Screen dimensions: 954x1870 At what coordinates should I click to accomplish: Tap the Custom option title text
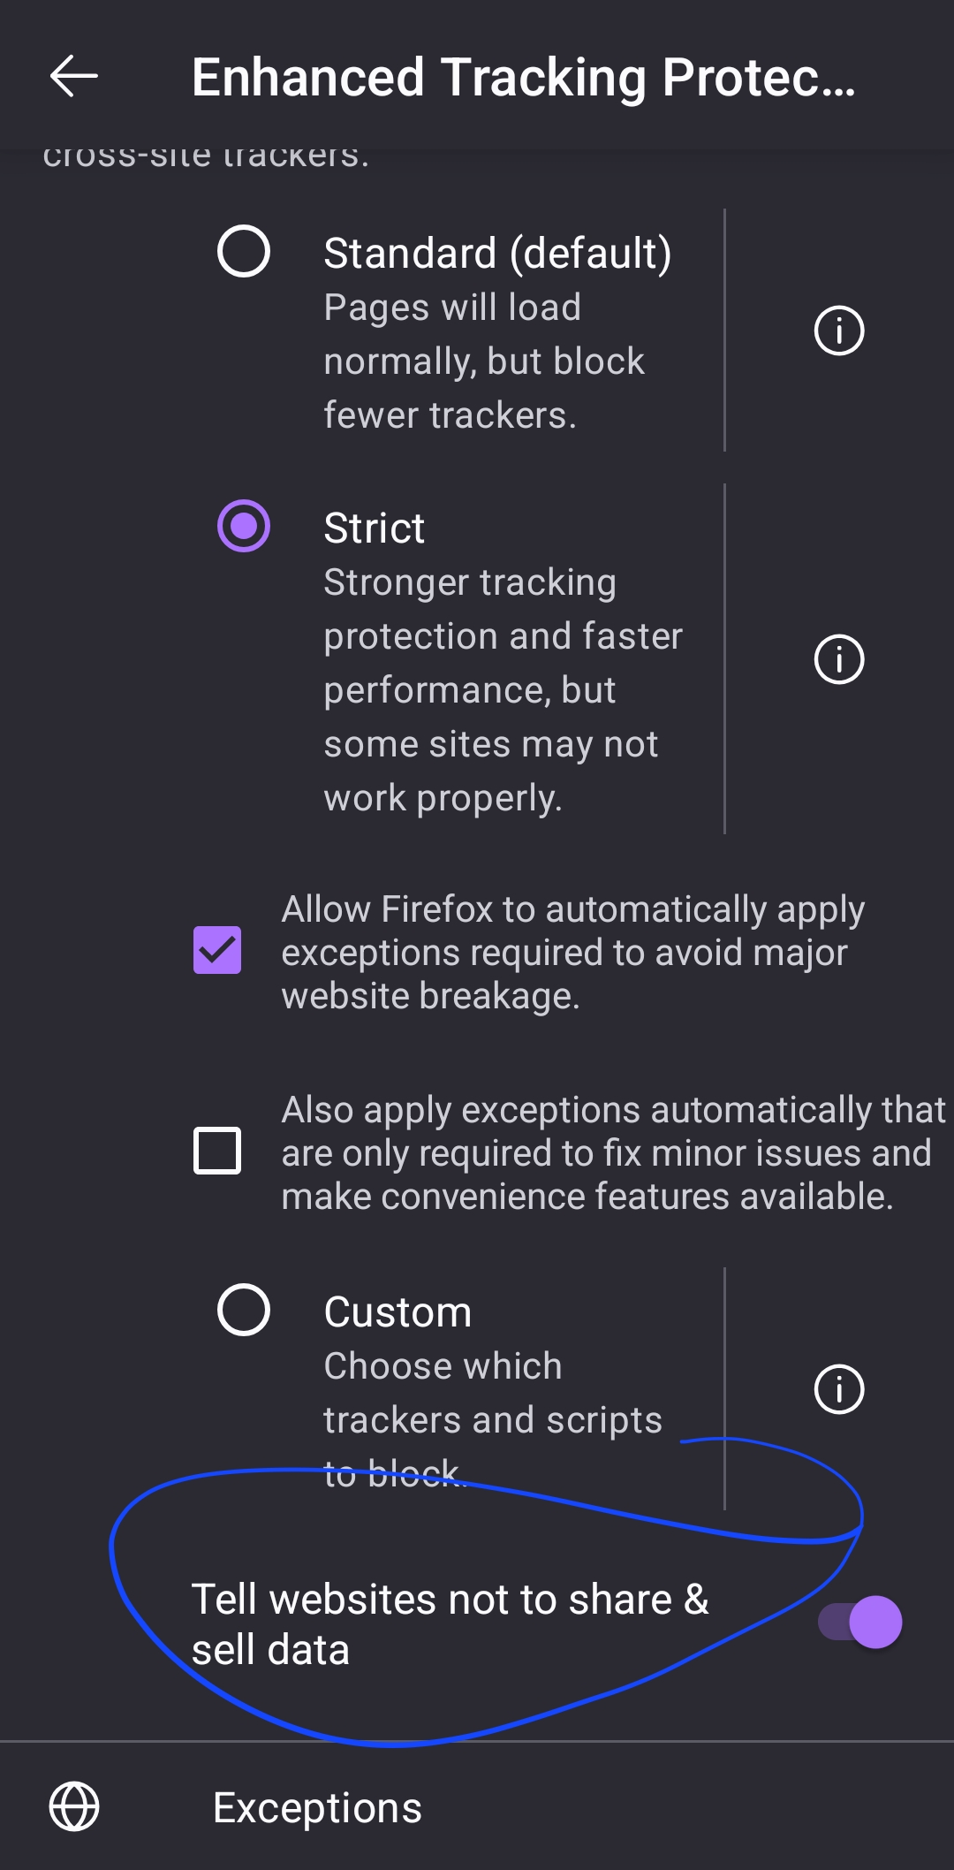(x=397, y=1312)
